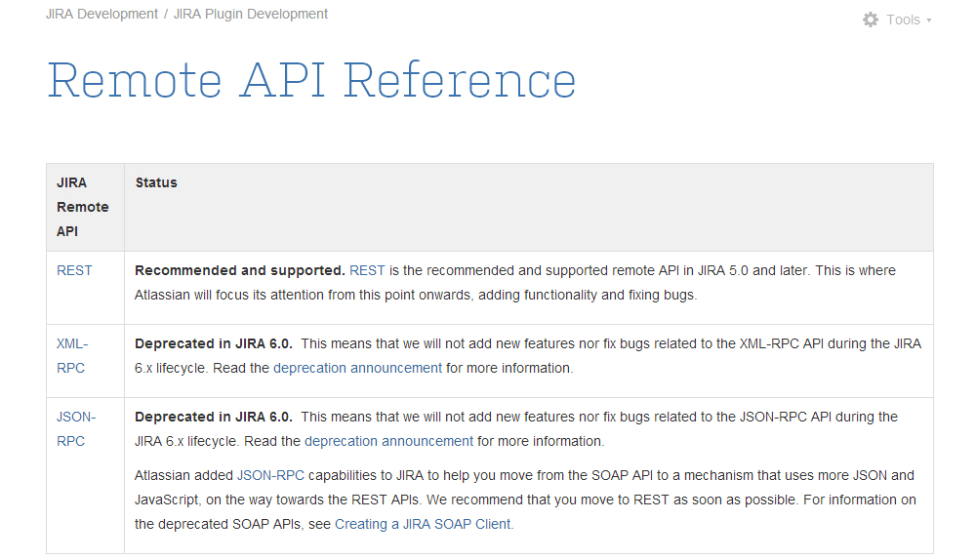
Task: Go to JIRA Plugin Development breadcrumb
Action: 250,14
